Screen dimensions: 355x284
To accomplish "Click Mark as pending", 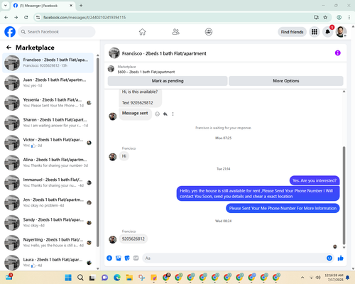I will pyautogui.click(x=168, y=81).
